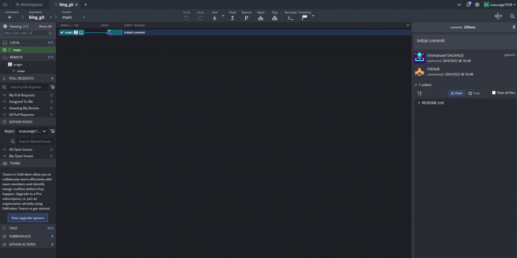Click the GitHub committer avatar
Image resolution: width=517 pixels, height=258 pixels.
point(420,71)
